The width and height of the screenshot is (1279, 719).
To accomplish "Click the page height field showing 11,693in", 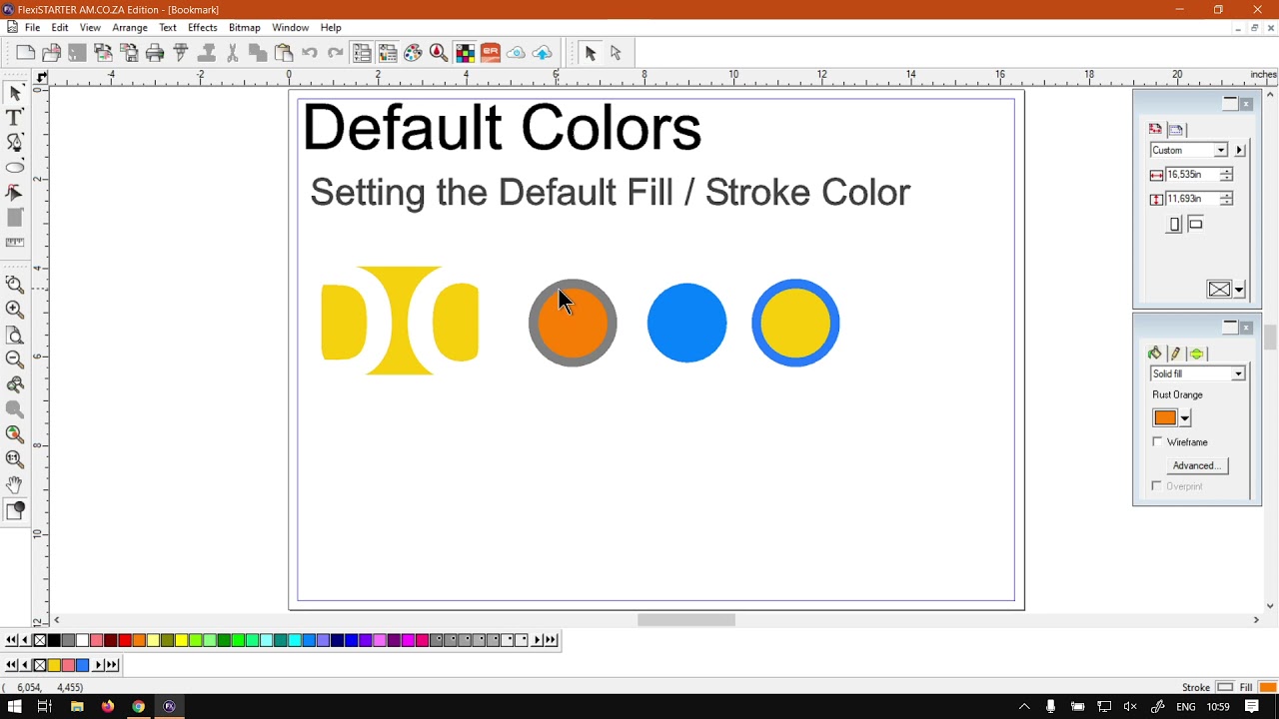I will 1192,199.
